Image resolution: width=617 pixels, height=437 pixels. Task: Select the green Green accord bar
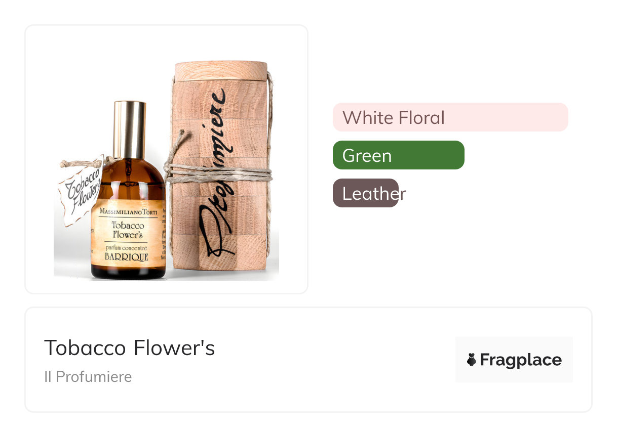(398, 155)
